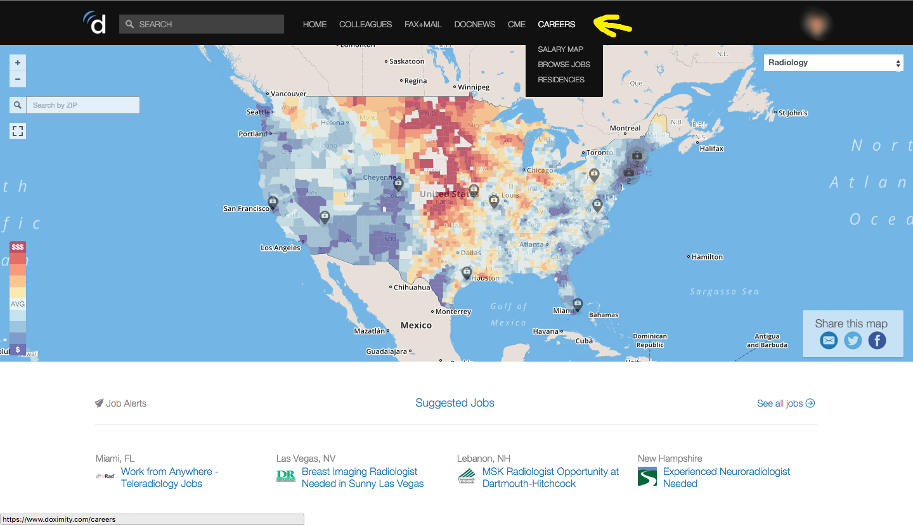Click the See all jobs link

click(x=786, y=403)
